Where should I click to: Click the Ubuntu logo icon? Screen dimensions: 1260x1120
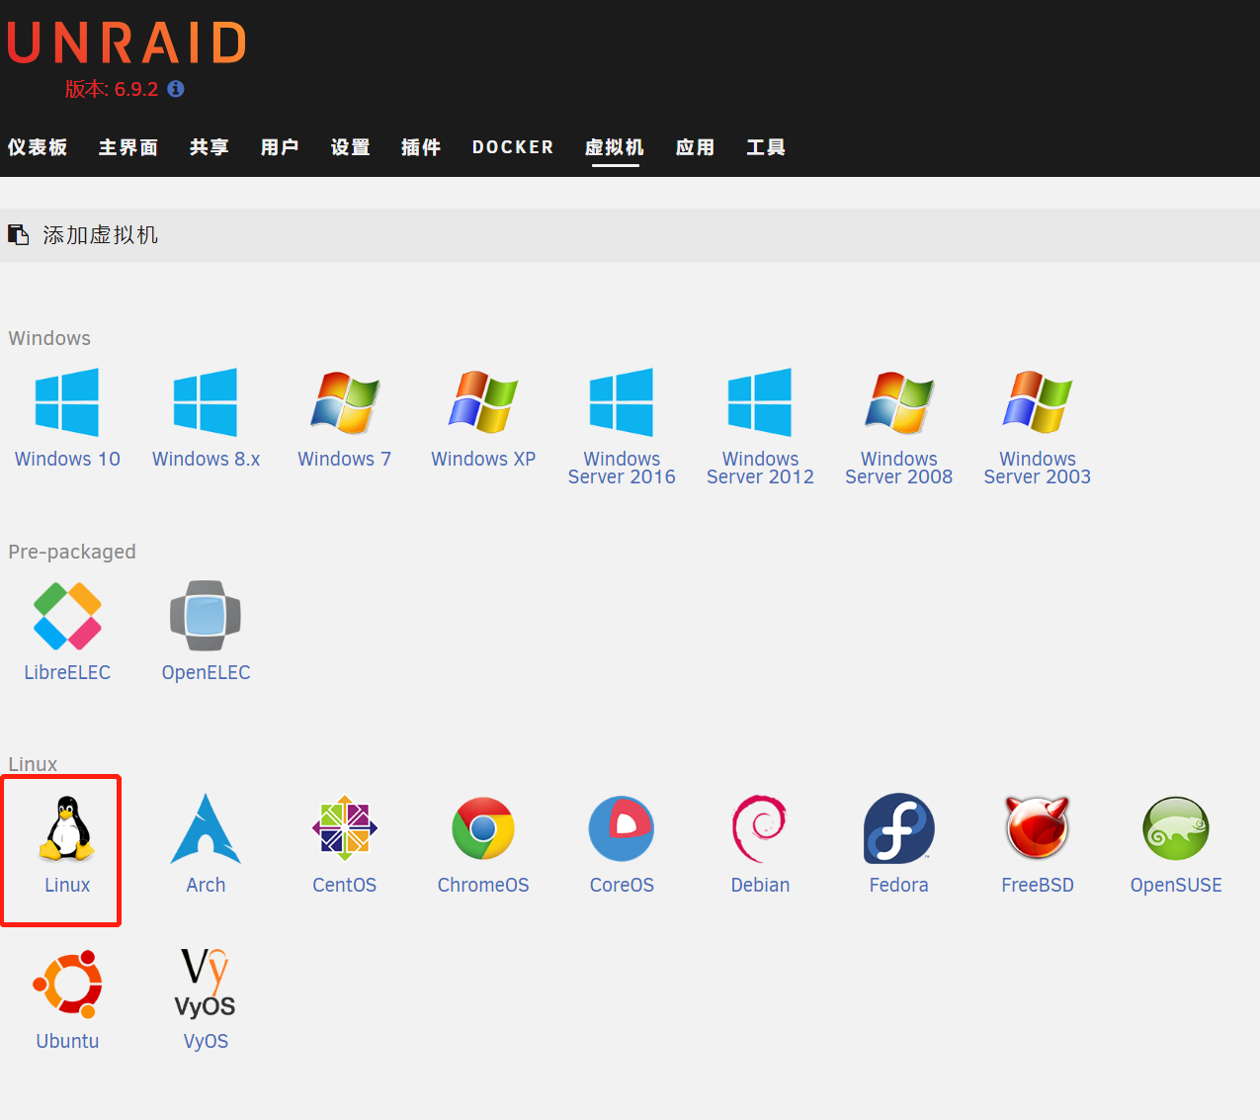tap(67, 985)
